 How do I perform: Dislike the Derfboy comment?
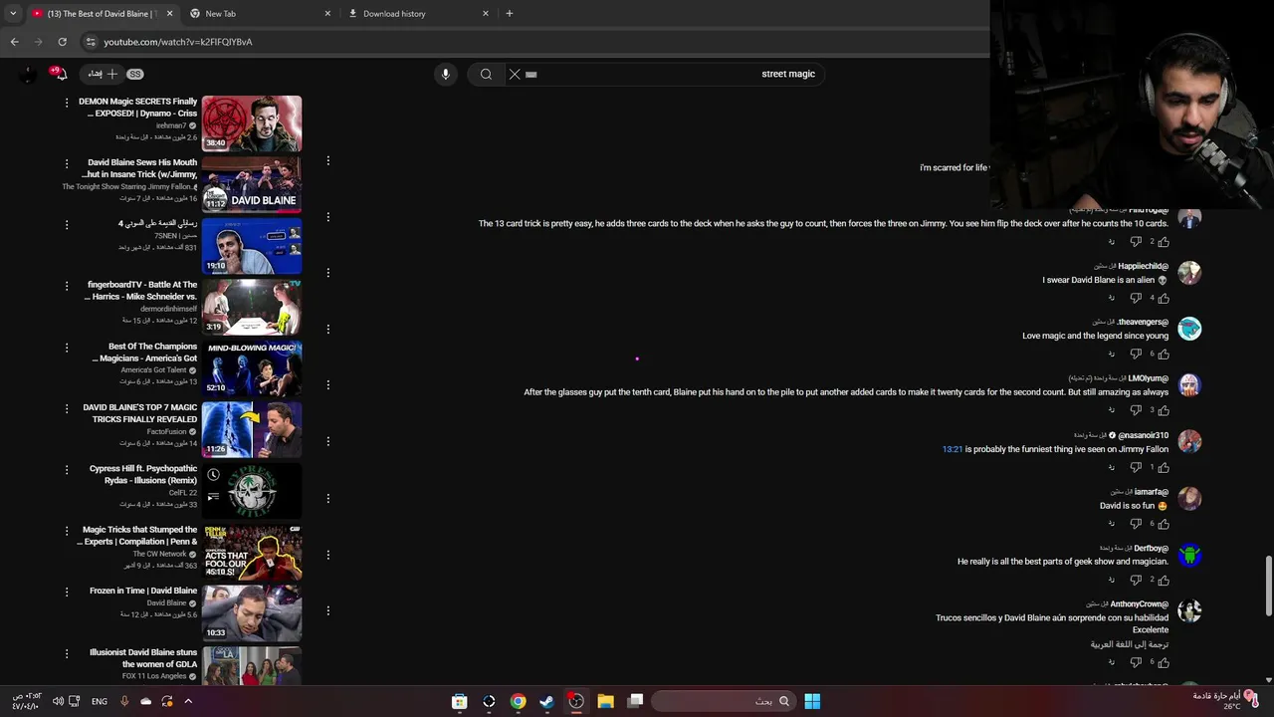point(1136,580)
